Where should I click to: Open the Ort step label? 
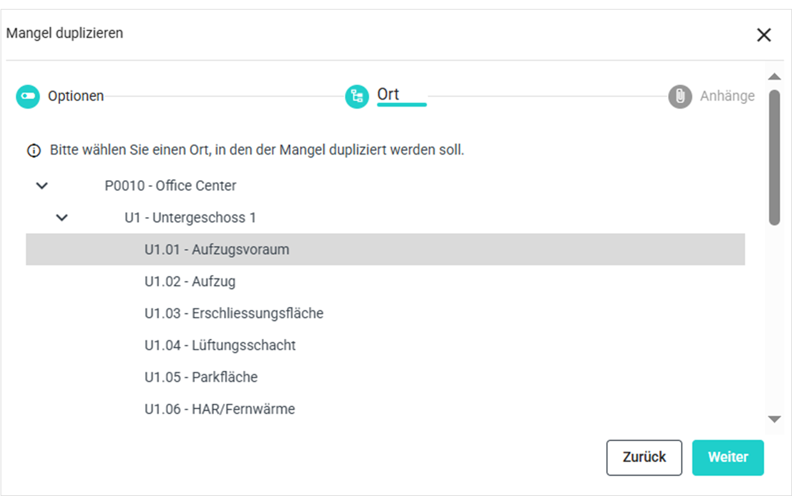[388, 94]
